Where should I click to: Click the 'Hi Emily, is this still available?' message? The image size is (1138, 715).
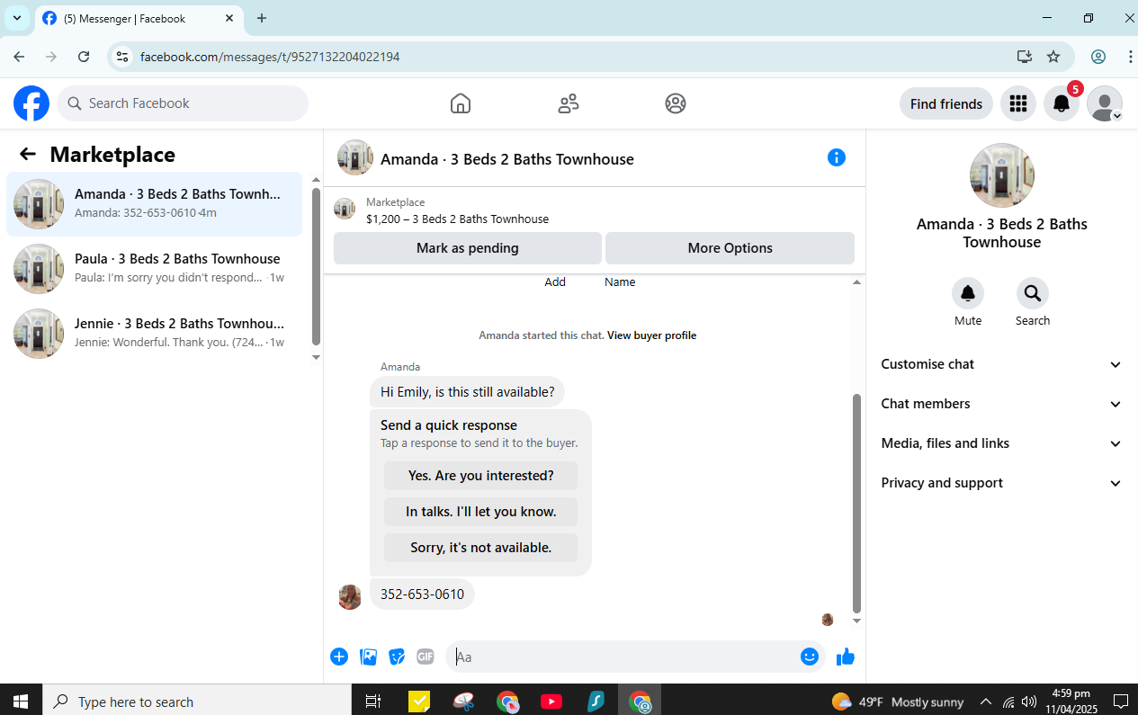(x=468, y=392)
